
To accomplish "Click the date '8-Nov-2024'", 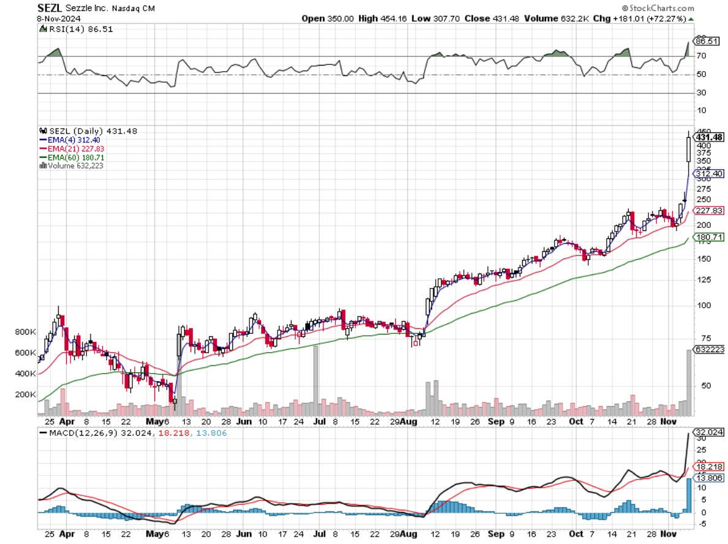I will [x=59, y=18].
